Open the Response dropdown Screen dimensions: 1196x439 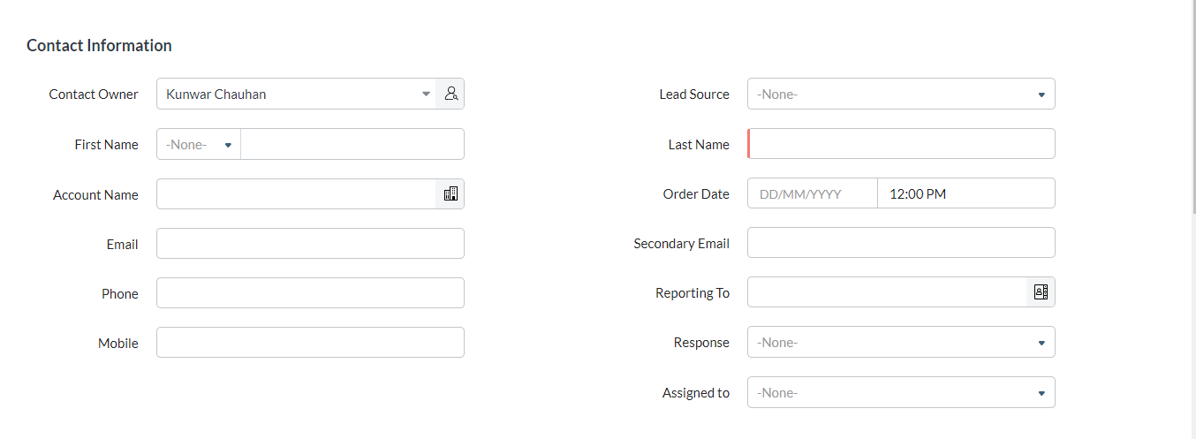point(901,343)
